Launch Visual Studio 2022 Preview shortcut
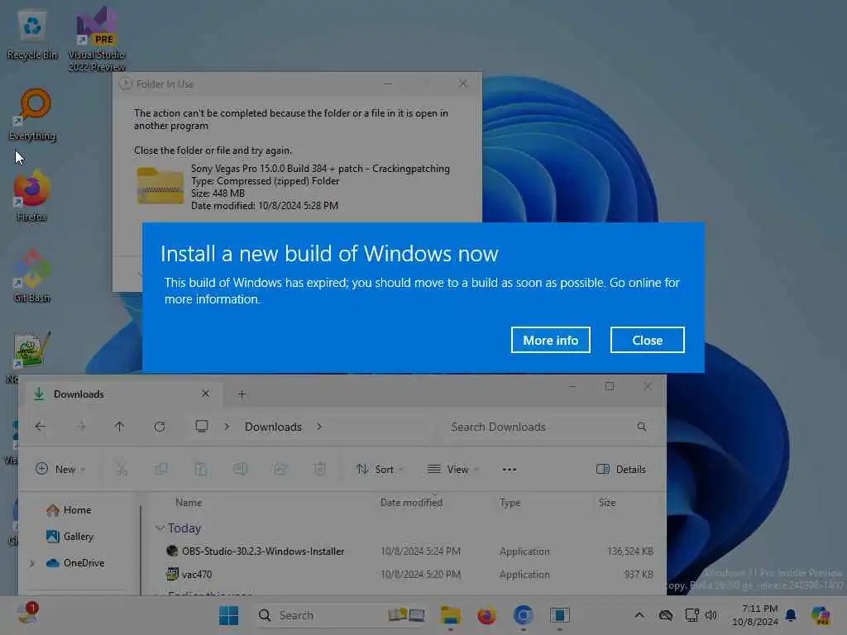The width and height of the screenshot is (847, 635). [x=97, y=41]
